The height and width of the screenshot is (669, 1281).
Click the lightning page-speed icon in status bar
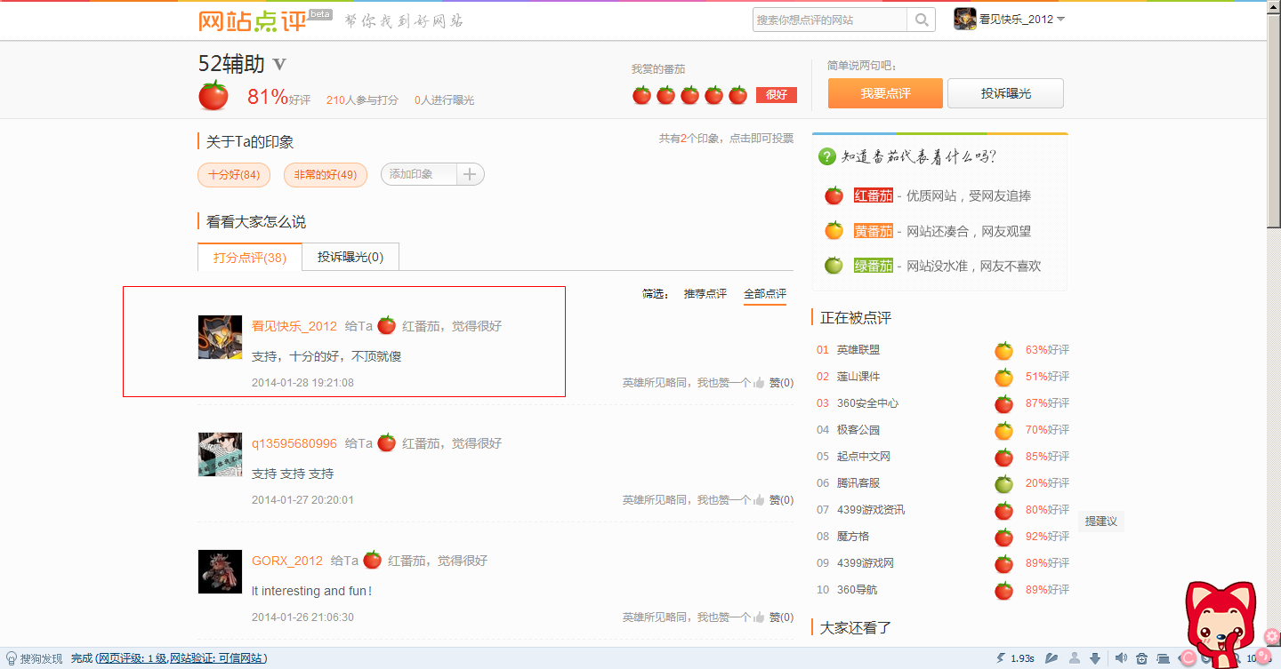[1001, 658]
